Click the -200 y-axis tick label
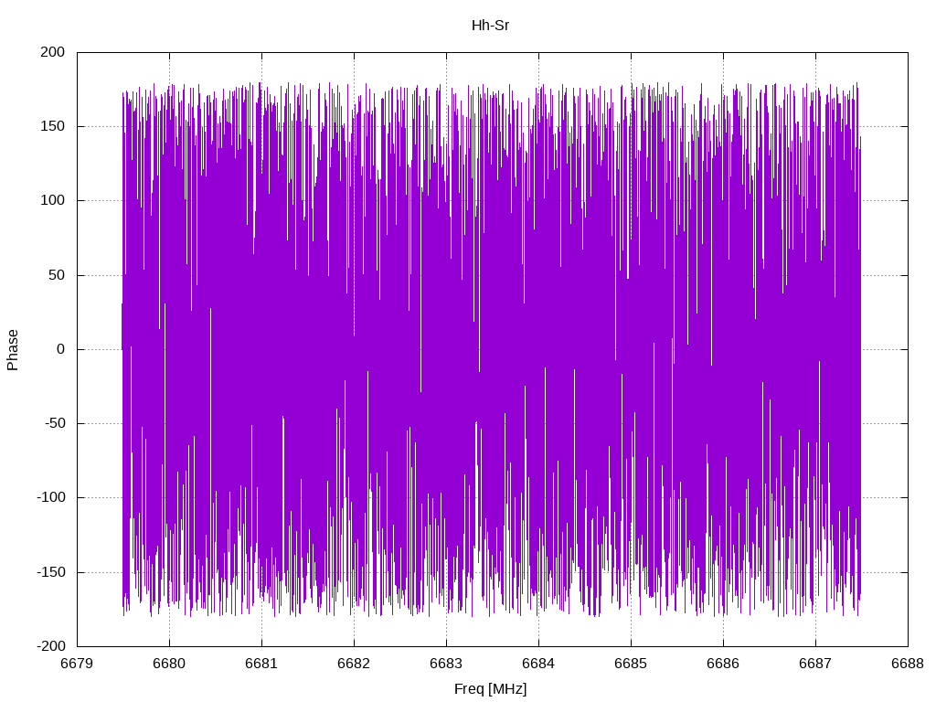The image size is (936, 702). pos(51,646)
